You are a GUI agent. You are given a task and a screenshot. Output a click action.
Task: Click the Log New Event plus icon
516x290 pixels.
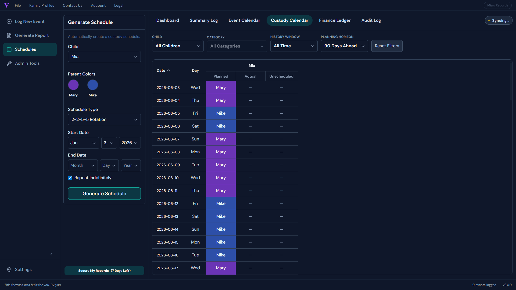[9, 21]
